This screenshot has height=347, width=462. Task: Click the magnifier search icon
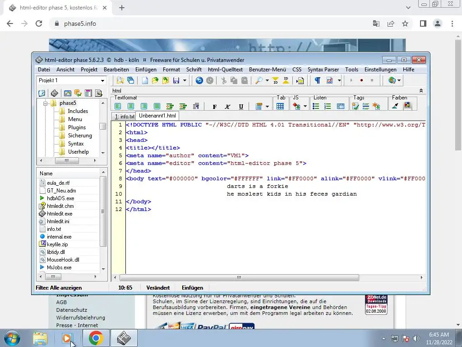259,80
